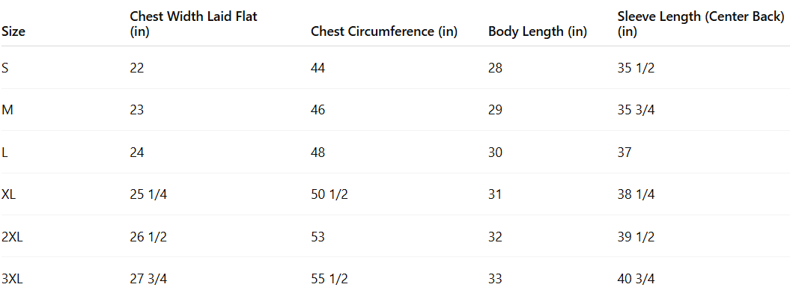Screen dimensions: 790x305
Task: Click the Chest Circumference (in) header
Action: point(384,31)
